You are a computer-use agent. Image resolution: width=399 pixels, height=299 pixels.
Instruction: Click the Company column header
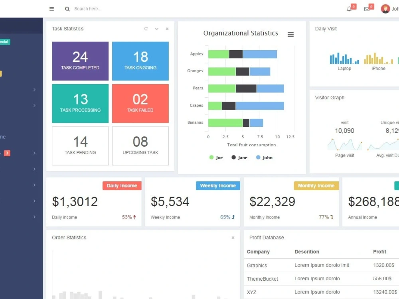(x=258, y=252)
